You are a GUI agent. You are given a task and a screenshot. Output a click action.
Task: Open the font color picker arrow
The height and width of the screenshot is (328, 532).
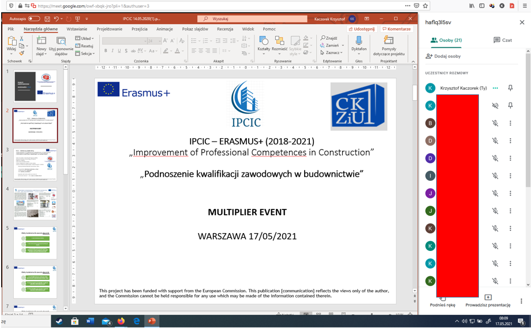pos(183,51)
